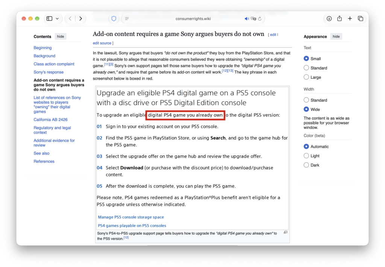Image resolution: width=385 pixels, height=267 pixels.
Task: Hide the Contents sidebar
Action: [61, 36]
